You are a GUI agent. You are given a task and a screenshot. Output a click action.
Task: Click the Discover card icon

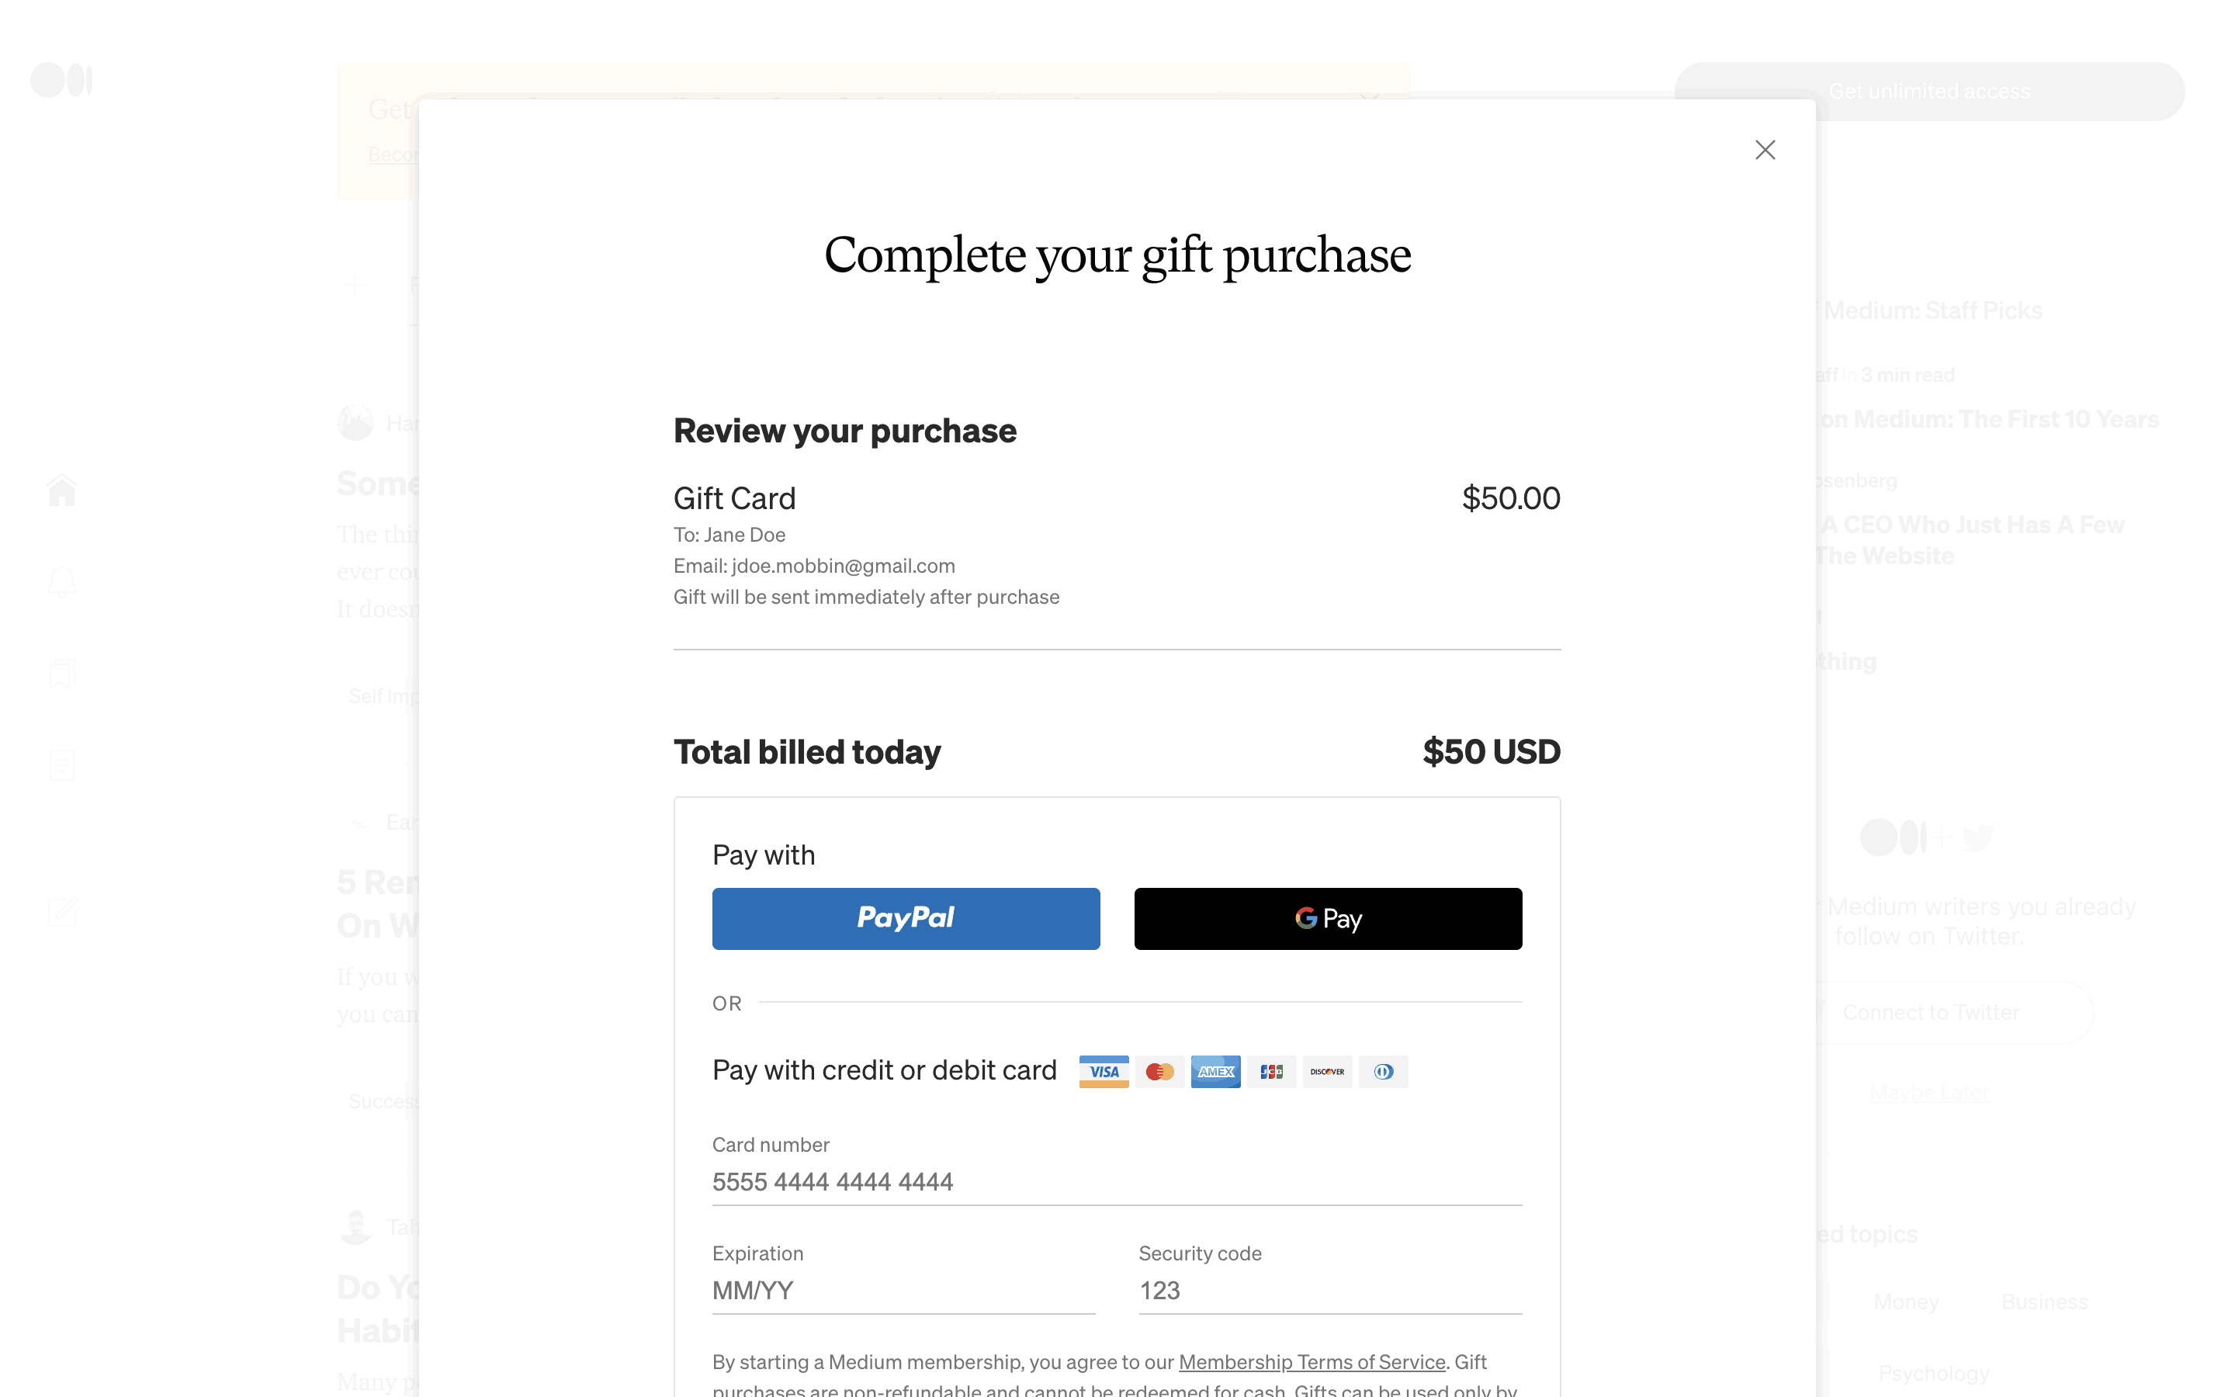pyautogui.click(x=1327, y=1072)
